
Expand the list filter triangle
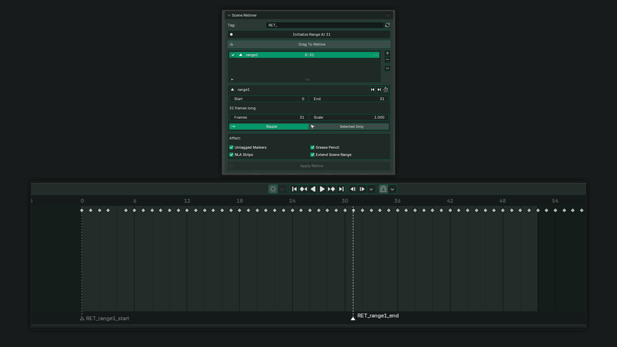coord(232,79)
